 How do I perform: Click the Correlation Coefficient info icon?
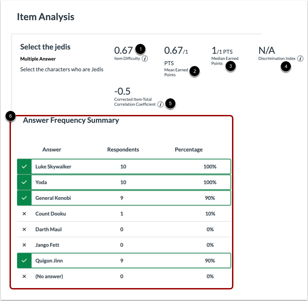(160, 104)
